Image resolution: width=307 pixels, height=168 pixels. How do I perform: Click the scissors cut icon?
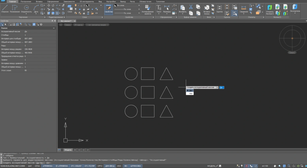190,7
